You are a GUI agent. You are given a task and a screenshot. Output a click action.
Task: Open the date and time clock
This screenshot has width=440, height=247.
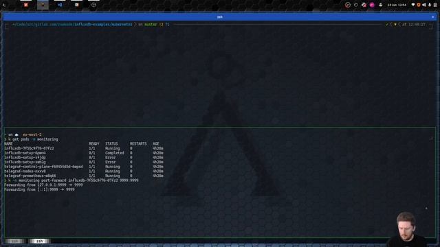click(x=397, y=5)
